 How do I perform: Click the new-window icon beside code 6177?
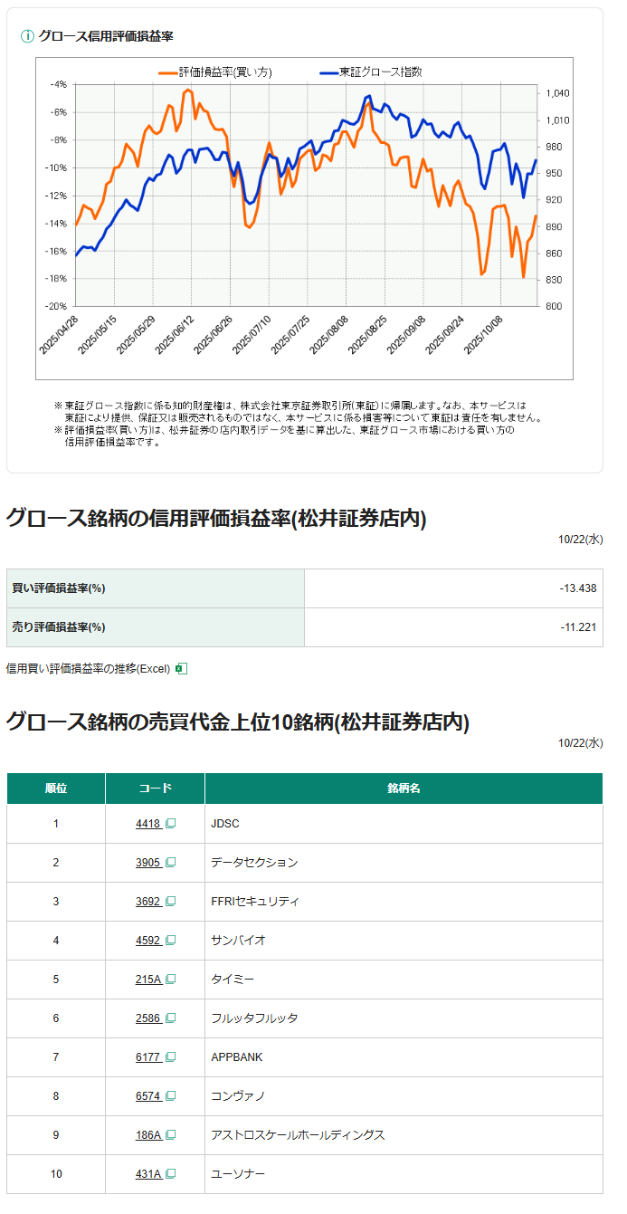pyautogui.click(x=170, y=1057)
